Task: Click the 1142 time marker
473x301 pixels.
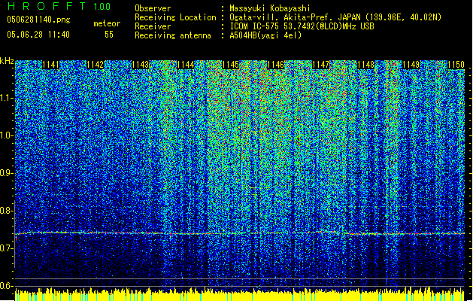Action: (x=96, y=65)
